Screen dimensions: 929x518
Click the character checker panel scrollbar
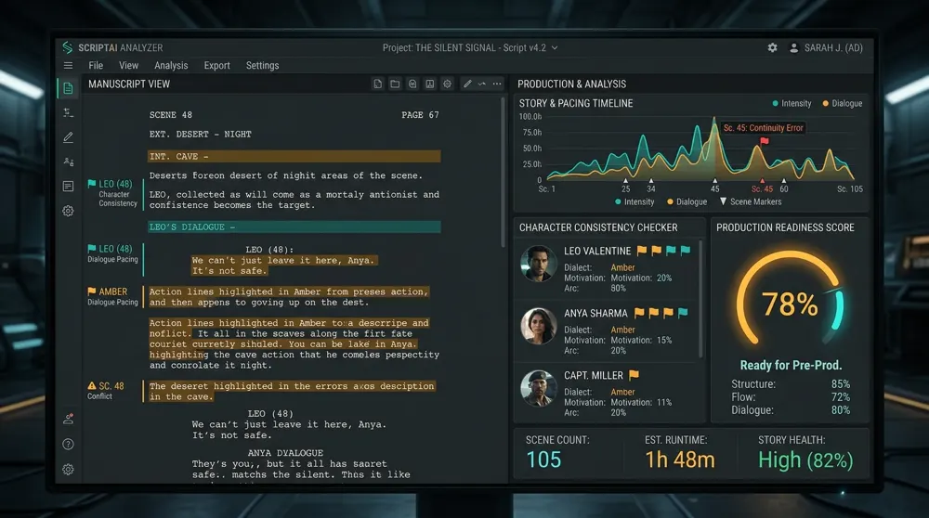coord(700,299)
